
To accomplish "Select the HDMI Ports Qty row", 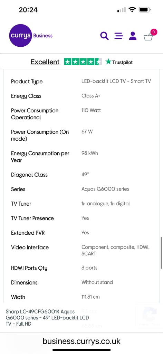I will pyautogui.click(x=81, y=268).
